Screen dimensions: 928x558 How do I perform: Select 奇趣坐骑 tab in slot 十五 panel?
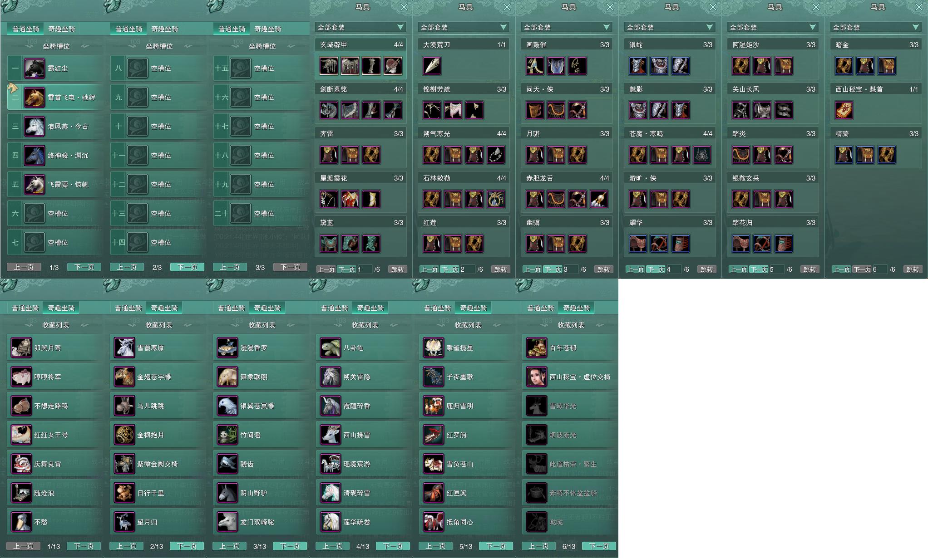[x=268, y=29]
